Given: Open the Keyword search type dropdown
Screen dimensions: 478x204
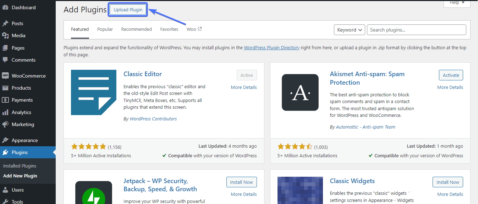Looking at the screenshot, I should click(x=350, y=30).
